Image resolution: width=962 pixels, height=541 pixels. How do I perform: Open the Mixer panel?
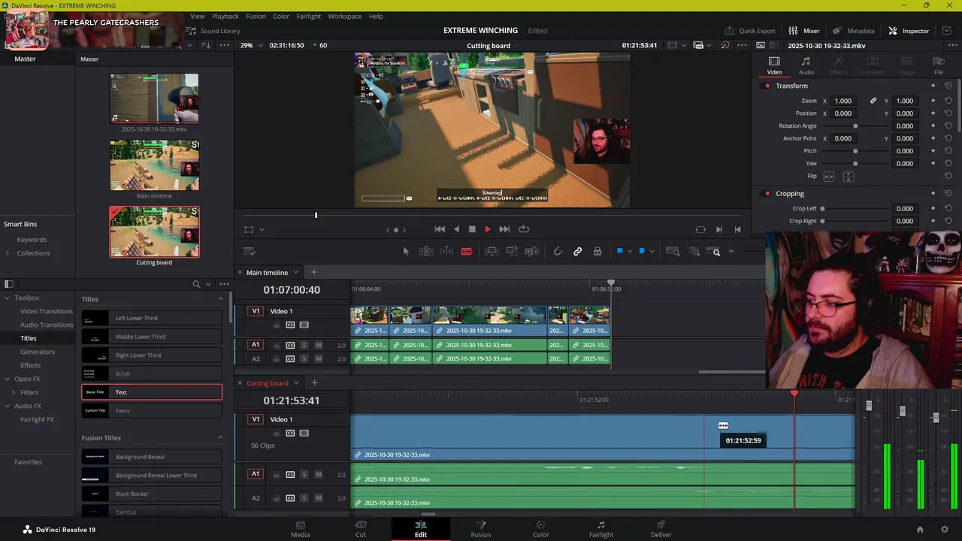(803, 31)
